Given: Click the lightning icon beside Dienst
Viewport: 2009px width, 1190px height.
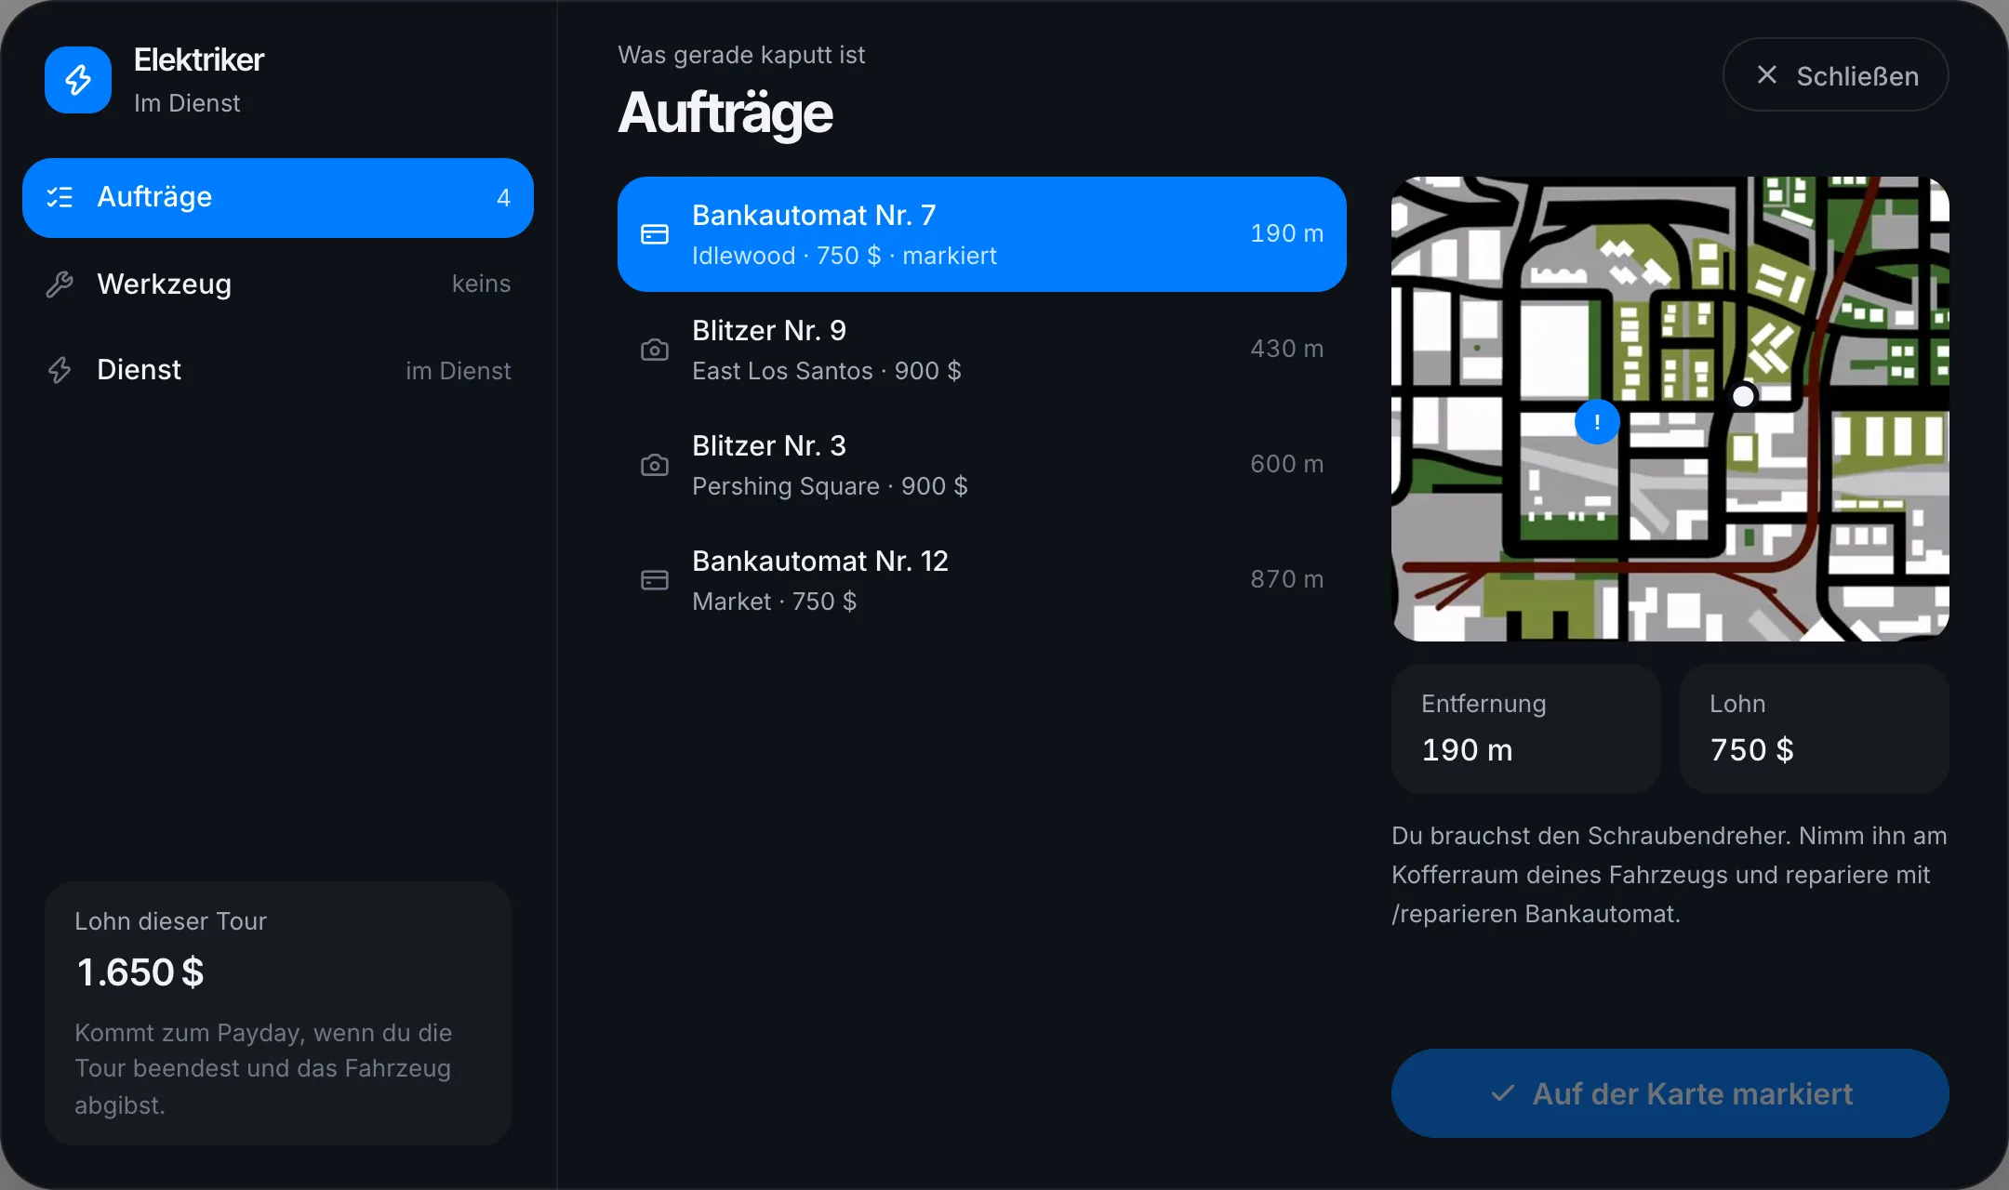Looking at the screenshot, I should (x=60, y=370).
